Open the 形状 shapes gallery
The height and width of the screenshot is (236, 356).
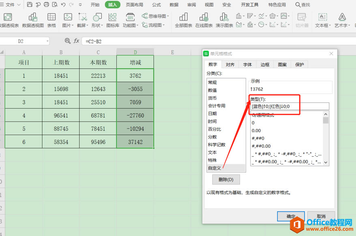click(97, 20)
